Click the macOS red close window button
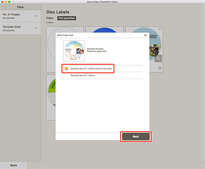The image size is (205, 169). click(2, 2)
